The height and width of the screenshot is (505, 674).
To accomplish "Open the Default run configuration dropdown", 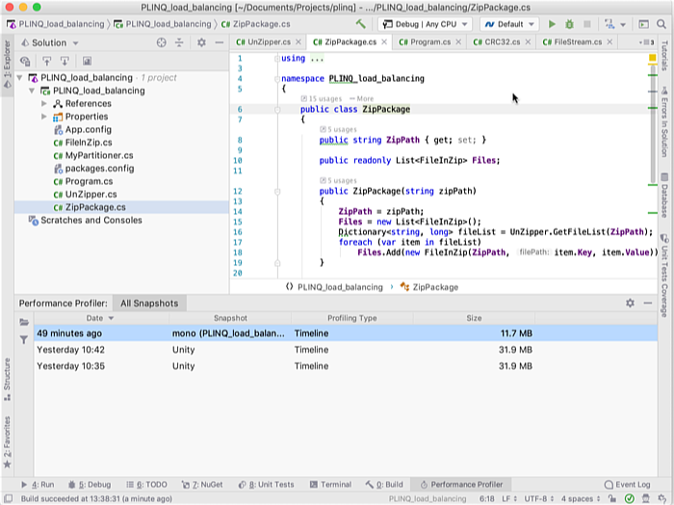I will point(507,24).
